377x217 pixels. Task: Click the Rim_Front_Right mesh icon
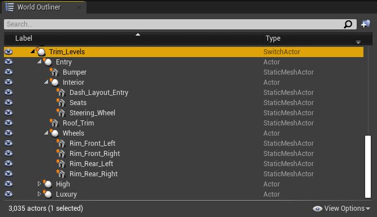point(61,154)
